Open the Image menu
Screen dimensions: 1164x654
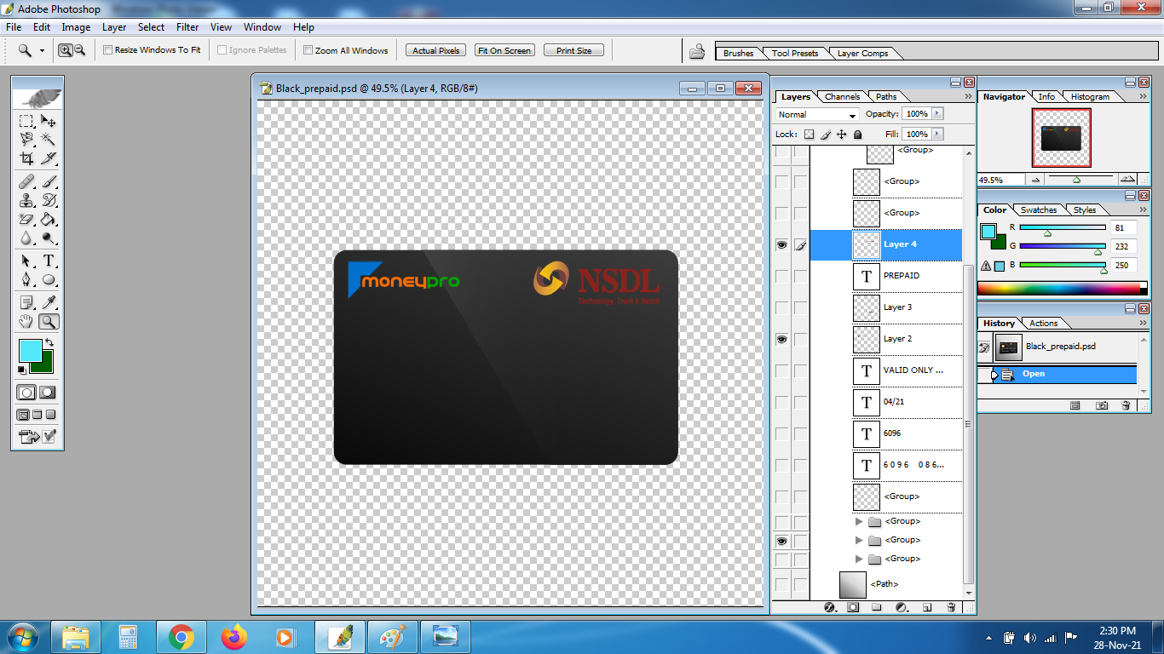[76, 27]
